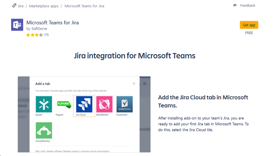The width and height of the screenshot is (280, 156).
Task: Click the Microsoft Teams for Jira title
Action: [52, 22]
